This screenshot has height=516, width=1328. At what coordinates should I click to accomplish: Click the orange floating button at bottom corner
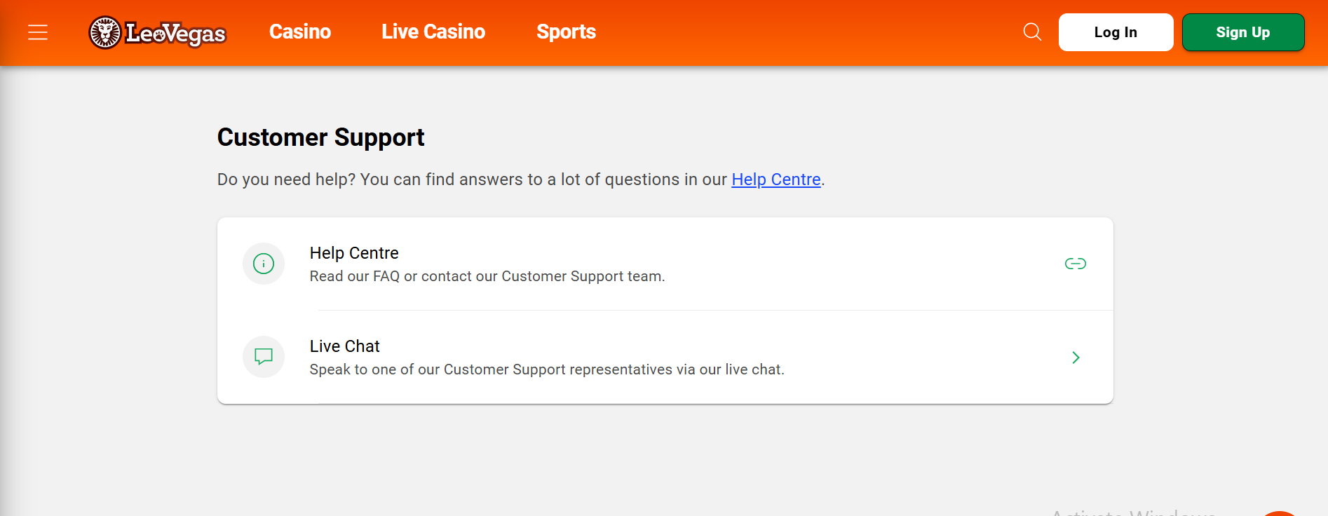(x=1280, y=514)
